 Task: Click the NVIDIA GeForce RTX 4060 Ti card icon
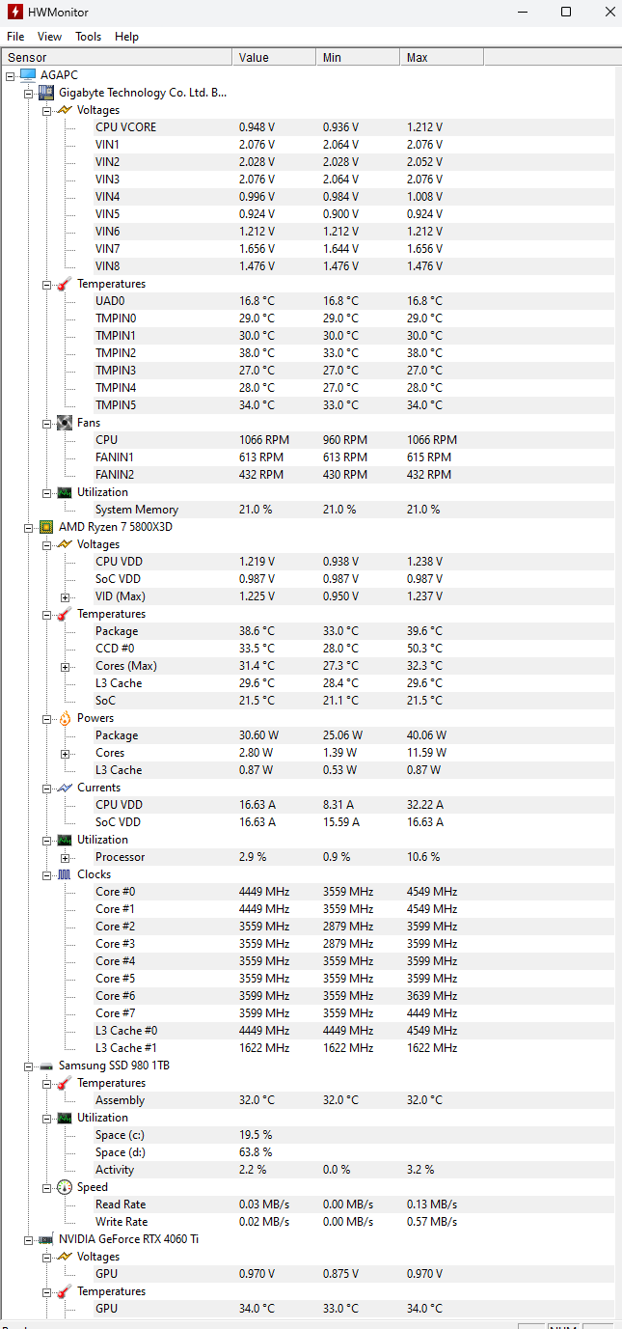click(x=46, y=1239)
